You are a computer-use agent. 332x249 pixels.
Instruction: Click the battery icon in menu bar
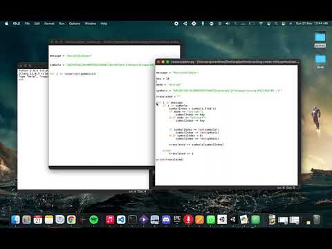click(x=252, y=24)
